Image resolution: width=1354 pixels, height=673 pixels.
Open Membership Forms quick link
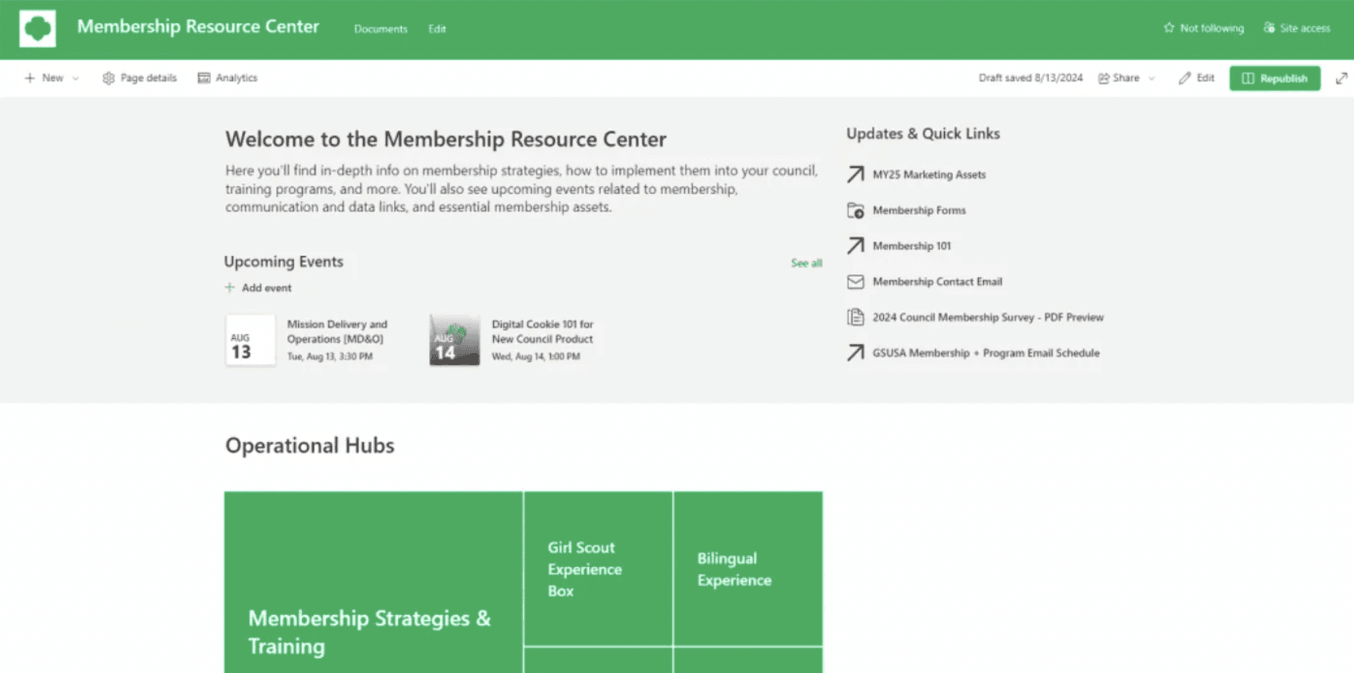click(x=919, y=210)
